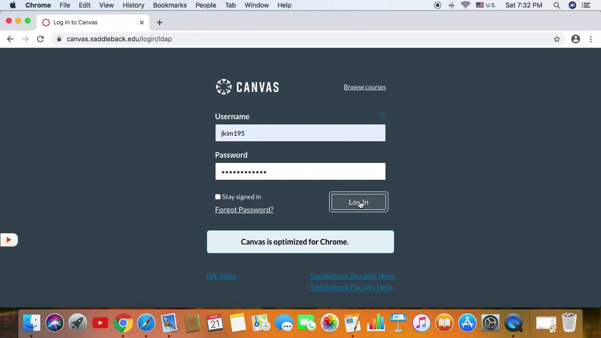Image resolution: width=601 pixels, height=338 pixels.
Task: Open the File menu
Action: (x=65, y=5)
